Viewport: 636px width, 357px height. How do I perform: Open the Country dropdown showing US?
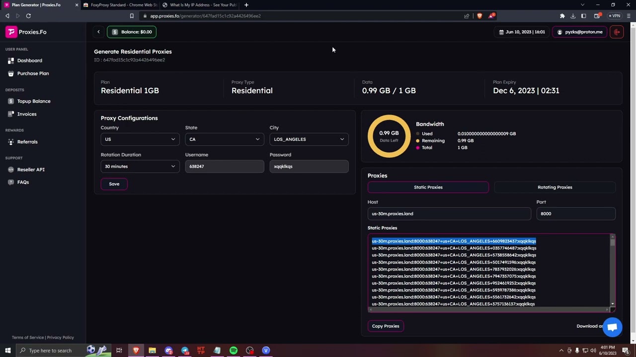click(x=140, y=139)
